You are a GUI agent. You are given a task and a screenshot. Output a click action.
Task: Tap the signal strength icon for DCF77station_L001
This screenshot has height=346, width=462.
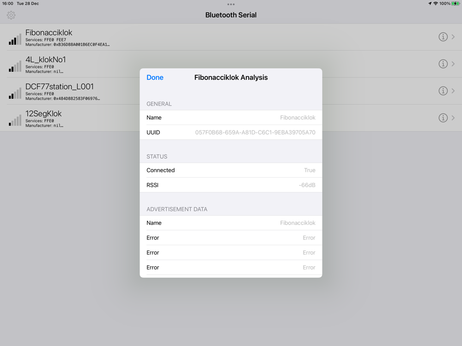tap(15, 93)
